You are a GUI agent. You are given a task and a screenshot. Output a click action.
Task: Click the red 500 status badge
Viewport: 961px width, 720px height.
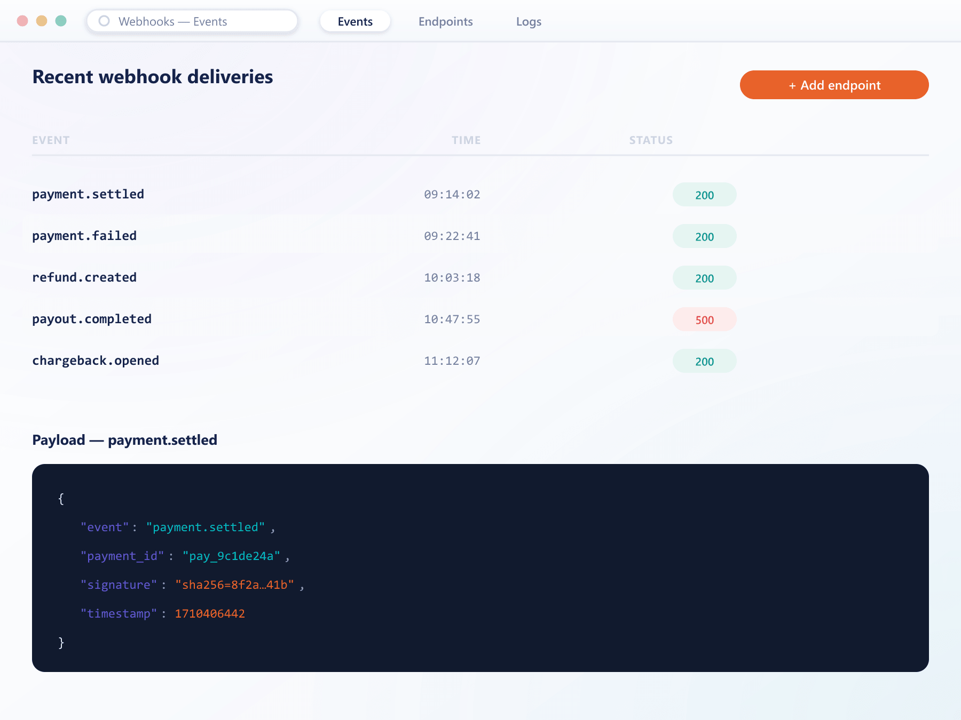(x=704, y=319)
